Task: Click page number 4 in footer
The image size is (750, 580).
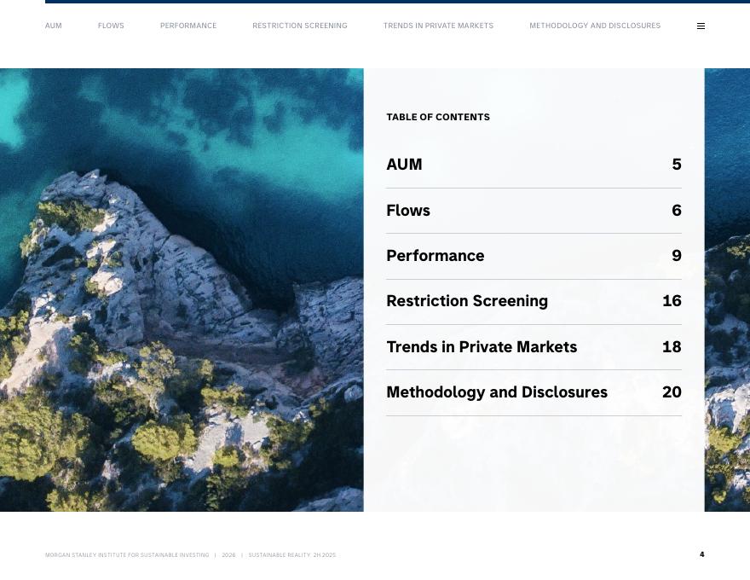Action: (x=701, y=554)
